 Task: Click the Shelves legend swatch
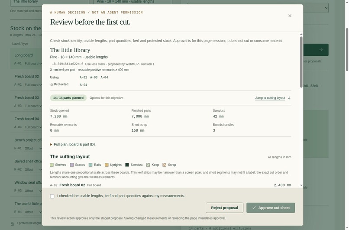52,165
